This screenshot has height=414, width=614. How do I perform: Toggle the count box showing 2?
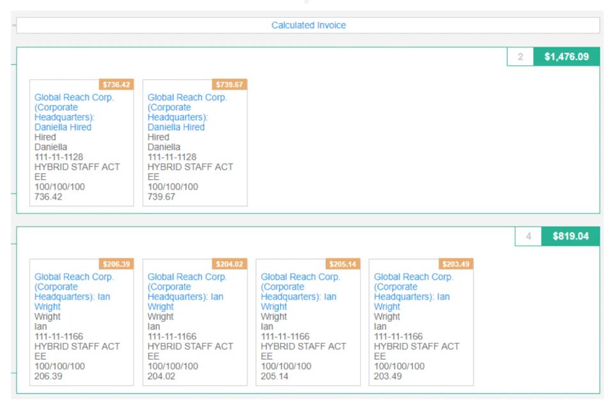[x=520, y=56]
